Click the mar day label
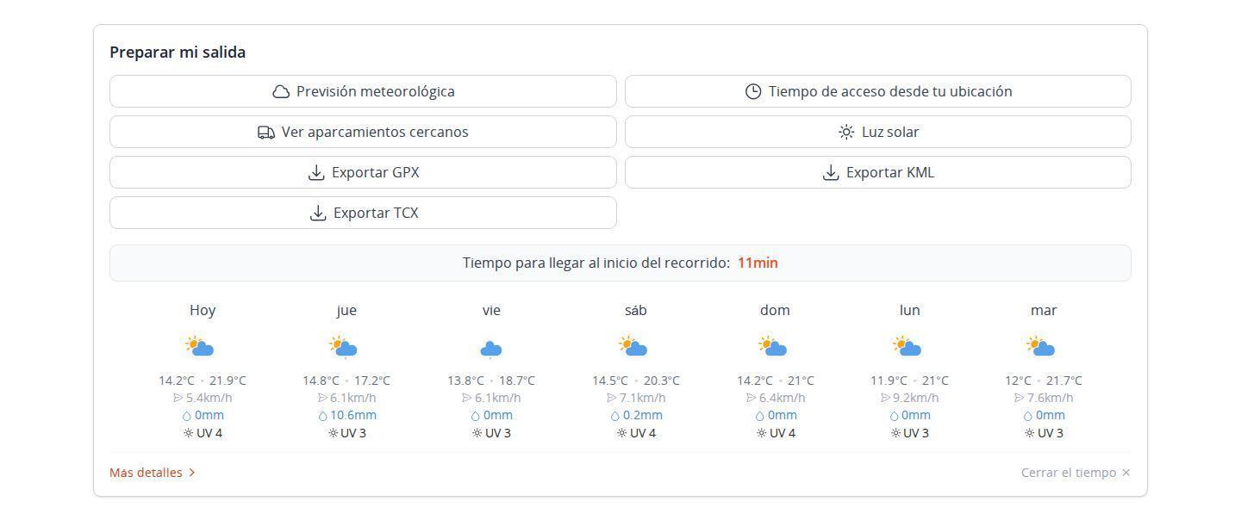This screenshot has height=520, width=1241. (x=1044, y=310)
